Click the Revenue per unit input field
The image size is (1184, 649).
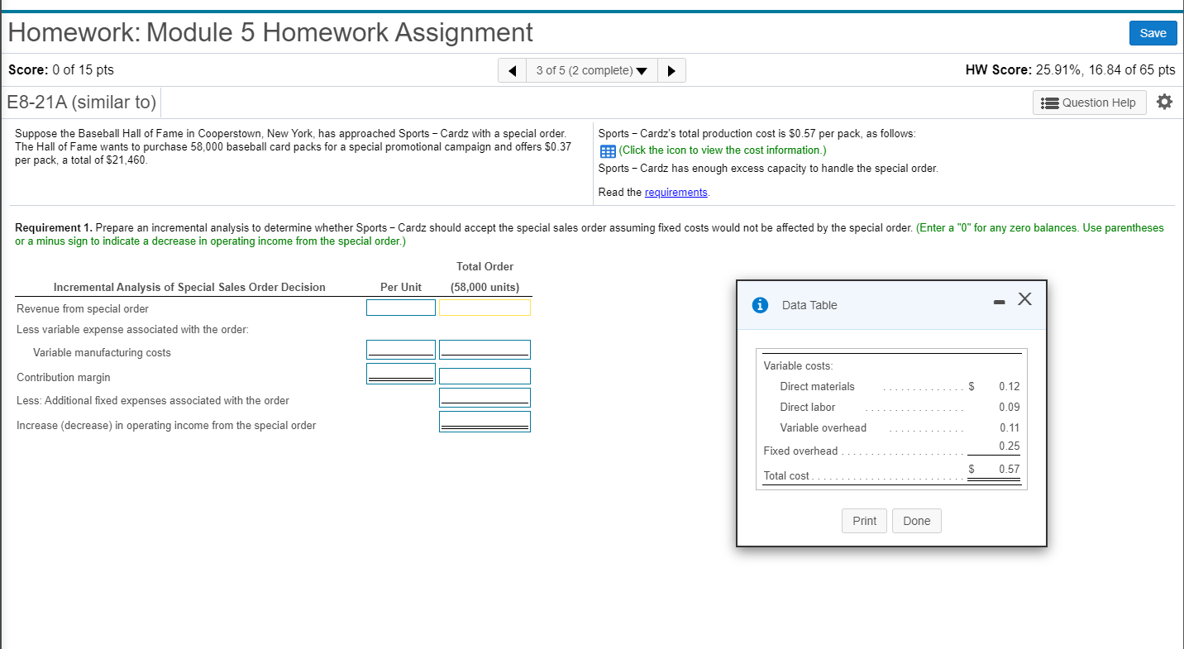[400, 307]
